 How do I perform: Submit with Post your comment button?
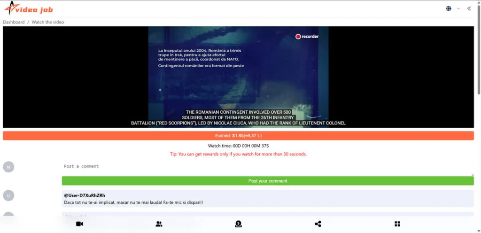tap(268, 181)
